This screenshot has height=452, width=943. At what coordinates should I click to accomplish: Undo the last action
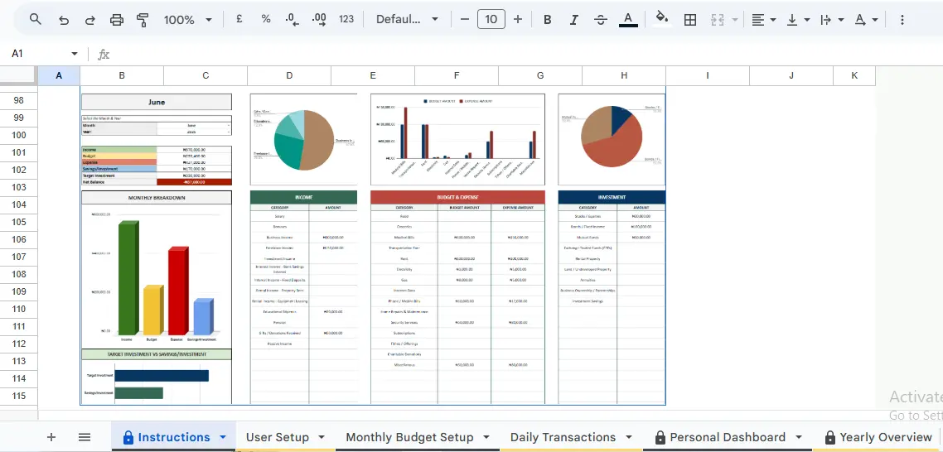pos(63,20)
